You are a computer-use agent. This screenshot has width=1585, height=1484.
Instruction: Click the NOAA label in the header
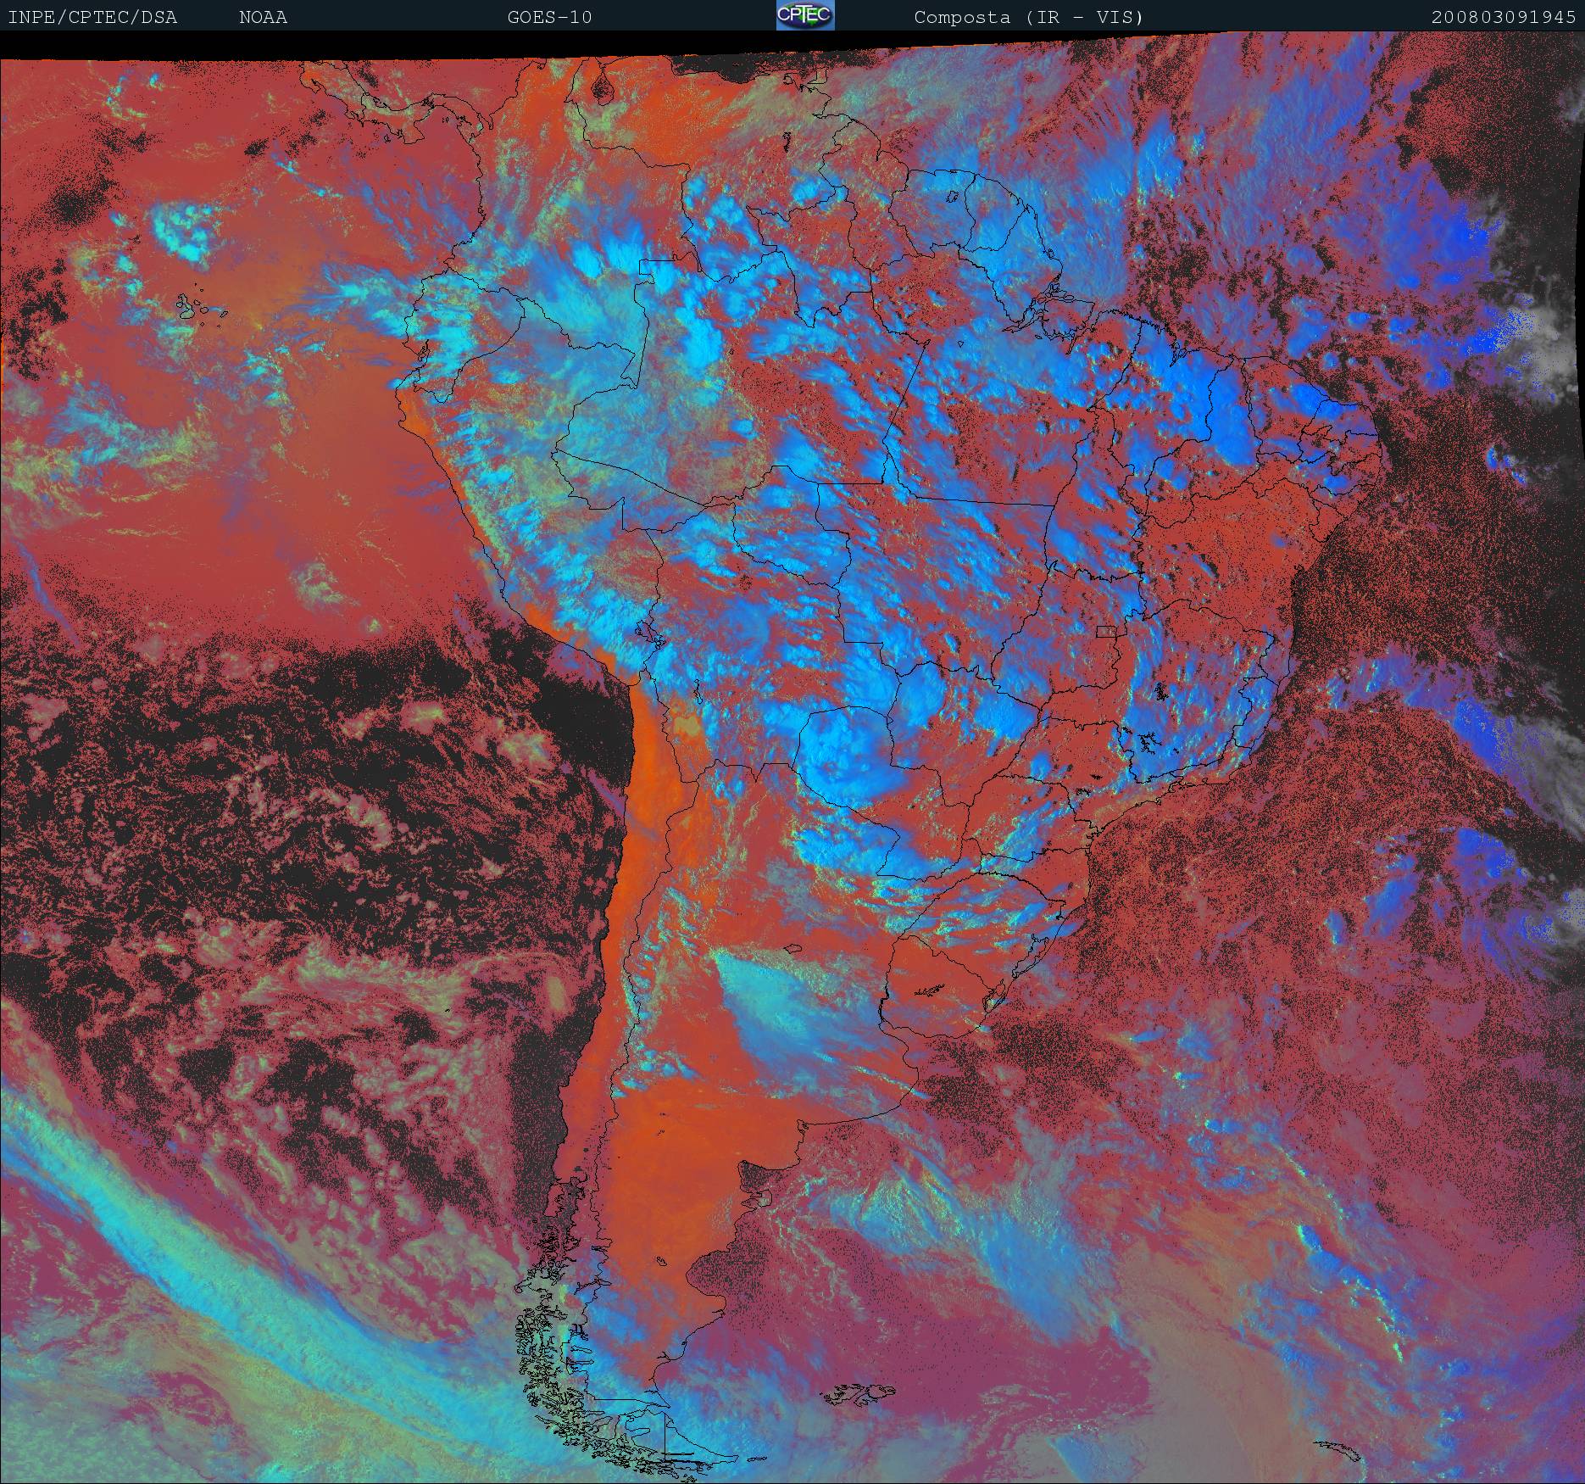coord(263,17)
